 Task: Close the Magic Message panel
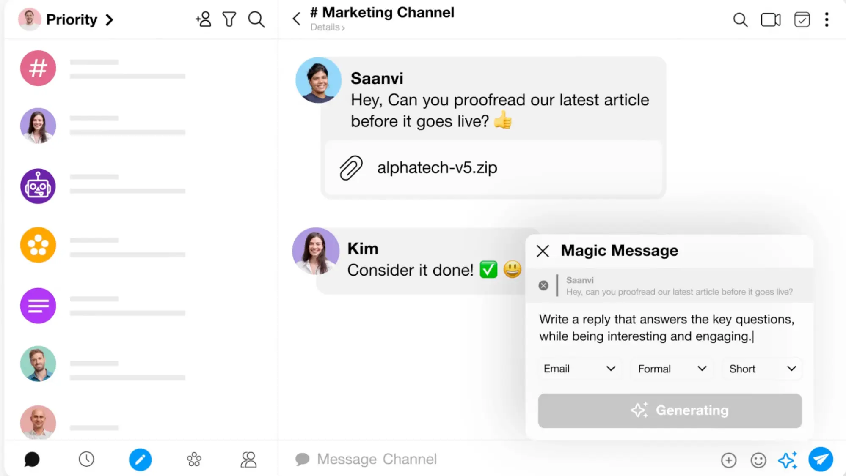click(x=543, y=251)
